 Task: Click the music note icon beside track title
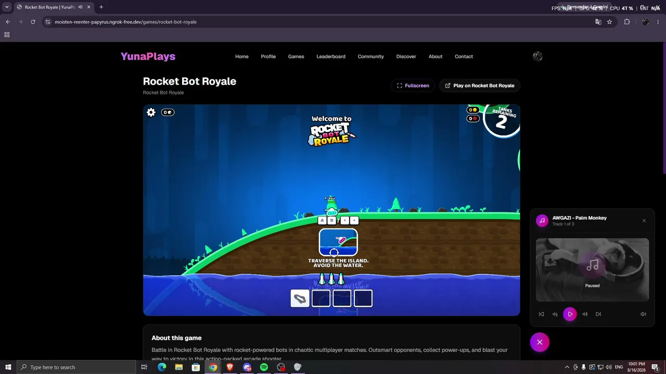pos(542,221)
